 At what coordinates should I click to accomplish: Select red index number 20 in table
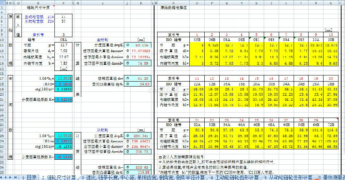(330, 78)
